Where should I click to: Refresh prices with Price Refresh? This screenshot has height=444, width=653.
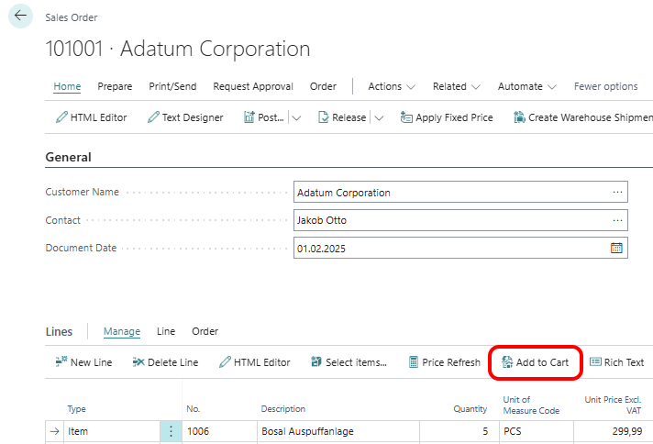pos(444,362)
